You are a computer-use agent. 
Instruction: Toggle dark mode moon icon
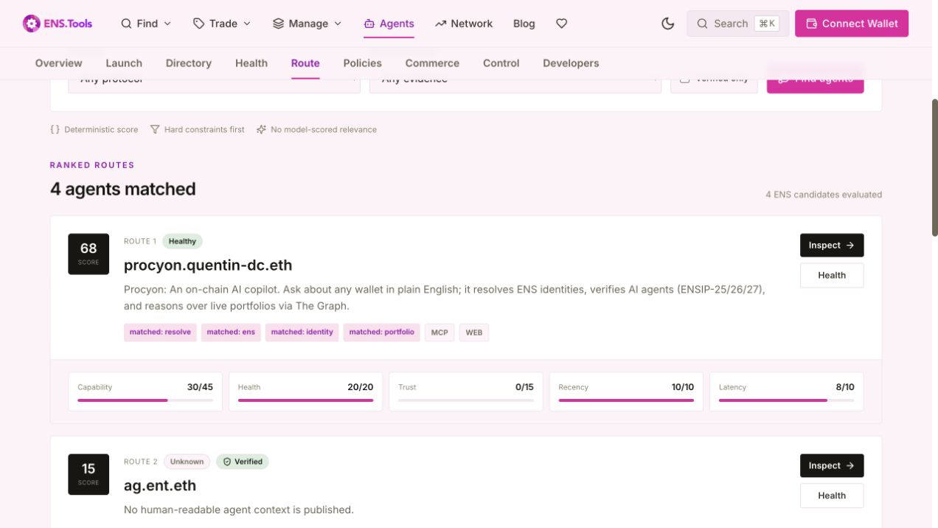[668, 24]
